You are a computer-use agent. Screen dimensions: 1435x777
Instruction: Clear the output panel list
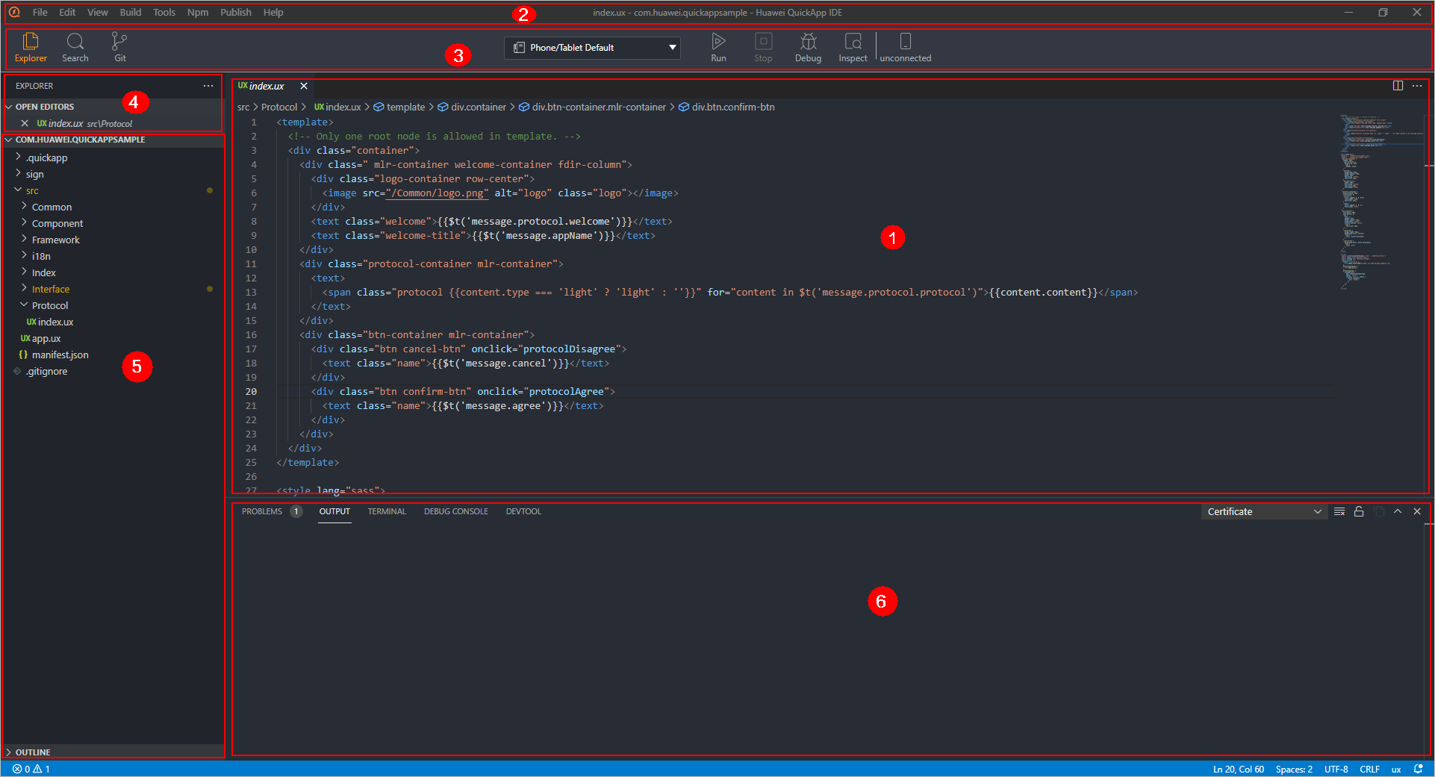pyautogui.click(x=1339, y=511)
